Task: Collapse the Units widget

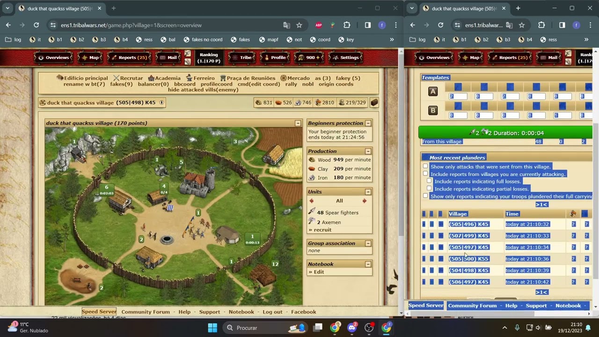Action: pyautogui.click(x=368, y=191)
